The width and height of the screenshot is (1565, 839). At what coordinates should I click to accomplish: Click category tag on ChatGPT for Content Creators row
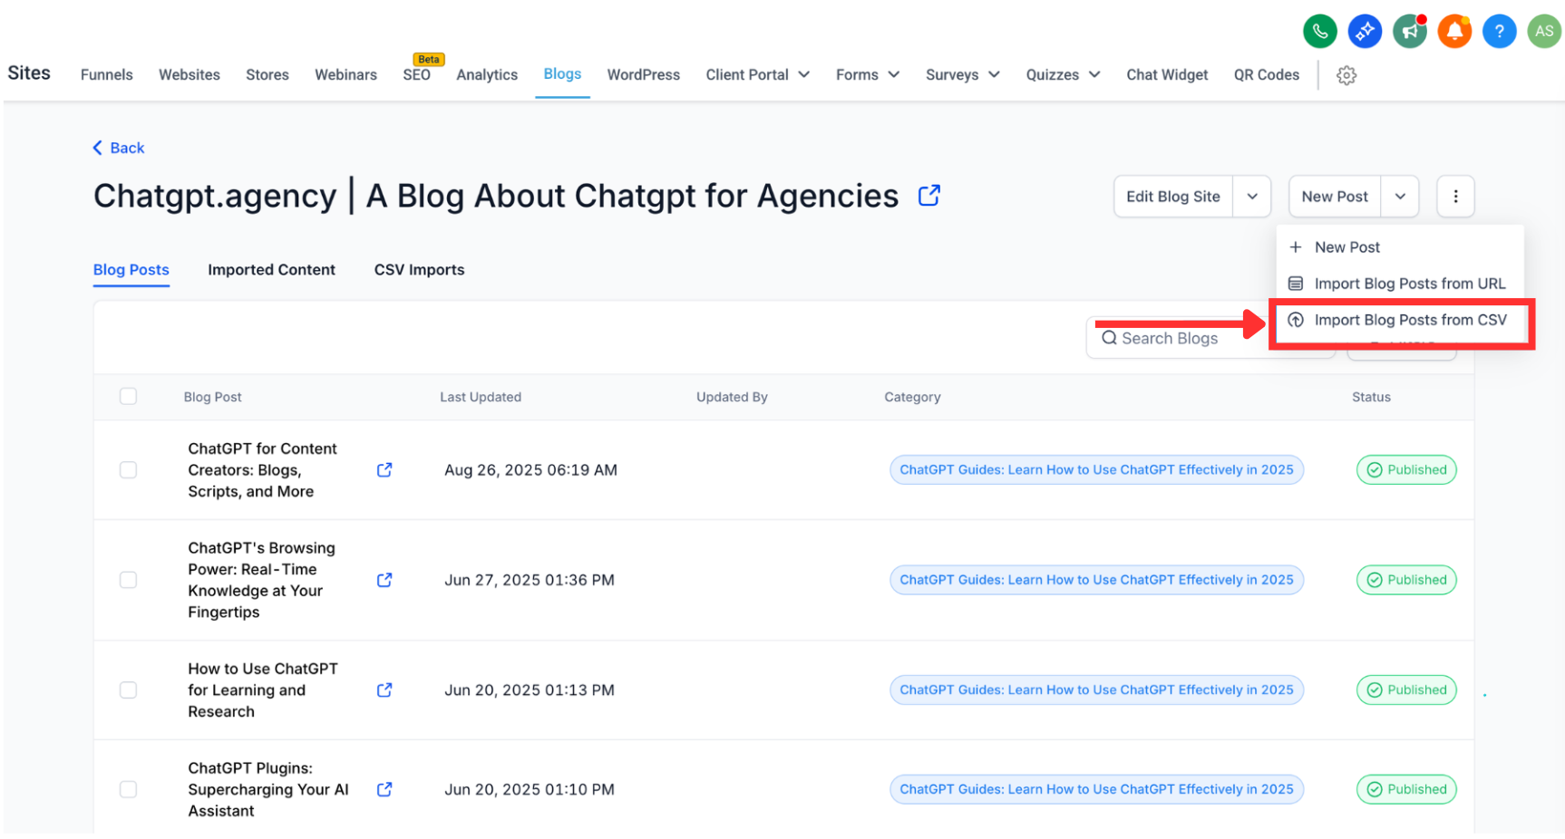(x=1096, y=470)
